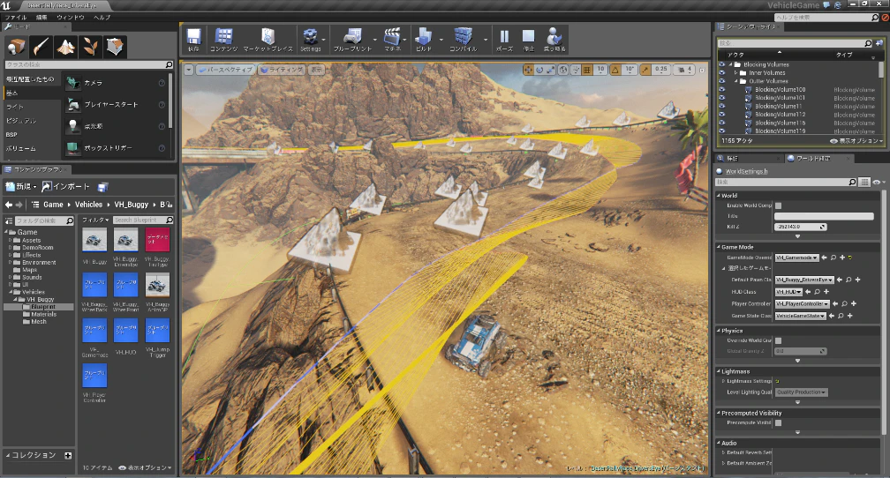The width and height of the screenshot is (890, 478).
Task: Click the Settings toolbar icon
Action: click(x=310, y=40)
